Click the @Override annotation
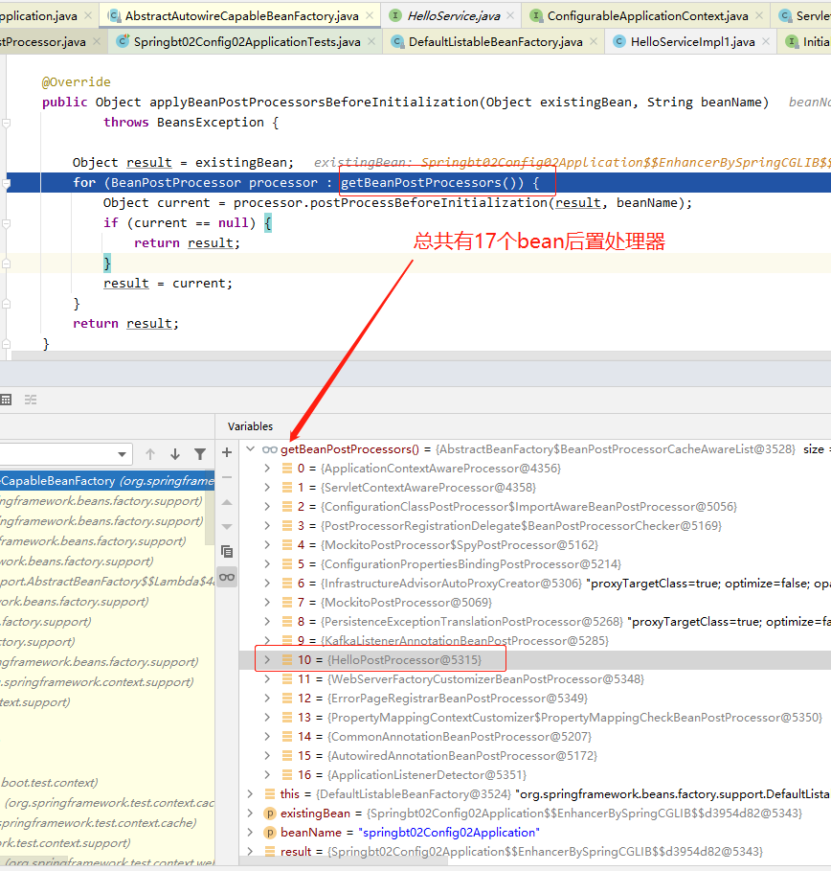This screenshot has height=871, width=831. click(76, 82)
